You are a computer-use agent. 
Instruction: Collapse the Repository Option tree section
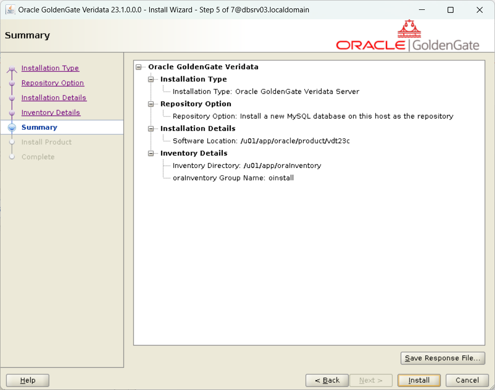(x=151, y=104)
